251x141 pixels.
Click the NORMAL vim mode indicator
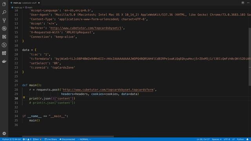click(84, 139)
